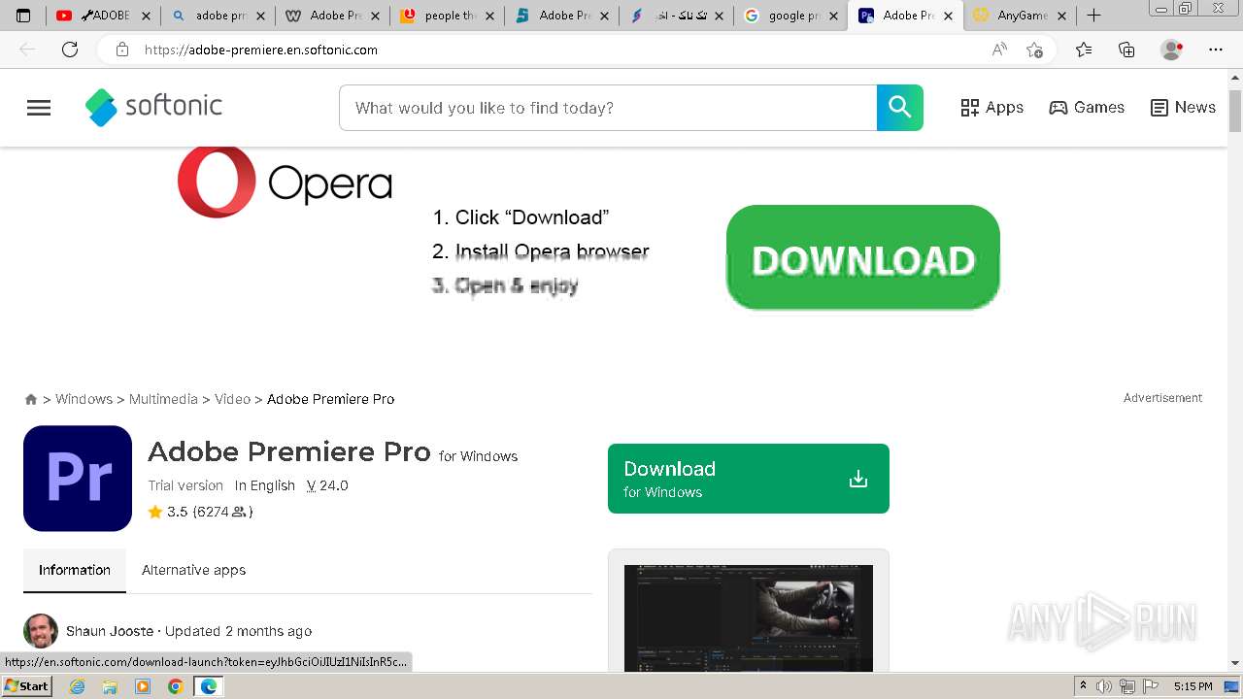This screenshot has width=1243, height=699.
Task: Open File Explorer from the taskbar
Action: (110, 686)
